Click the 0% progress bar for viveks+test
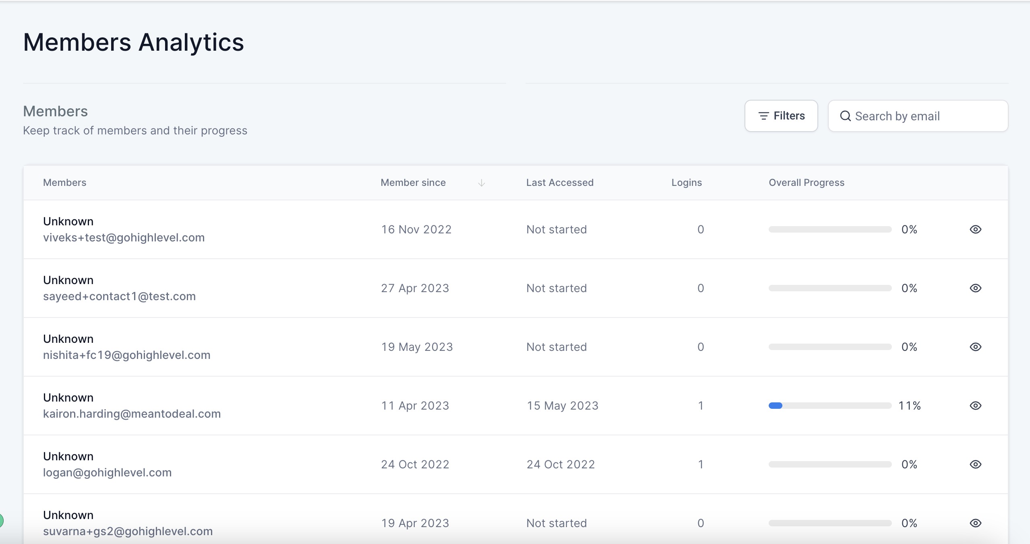The image size is (1030, 544). point(830,229)
